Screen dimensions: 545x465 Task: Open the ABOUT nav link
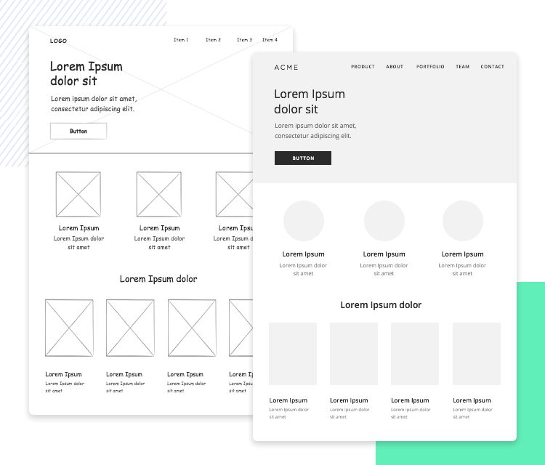395,67
